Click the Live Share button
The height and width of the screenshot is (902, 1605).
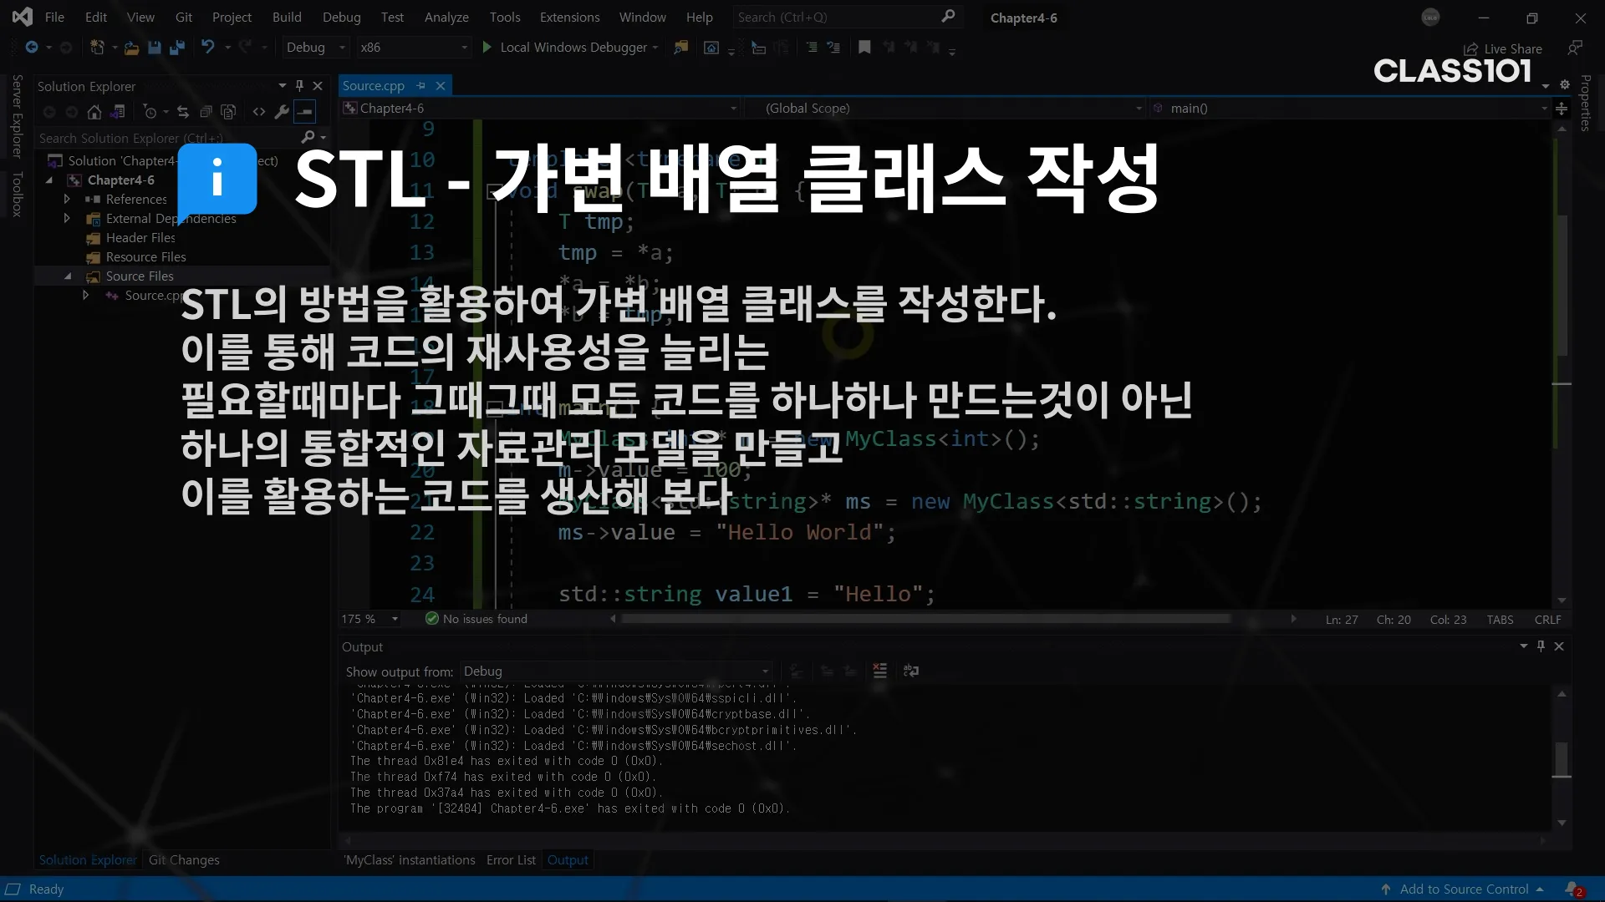pos(1503,48)
